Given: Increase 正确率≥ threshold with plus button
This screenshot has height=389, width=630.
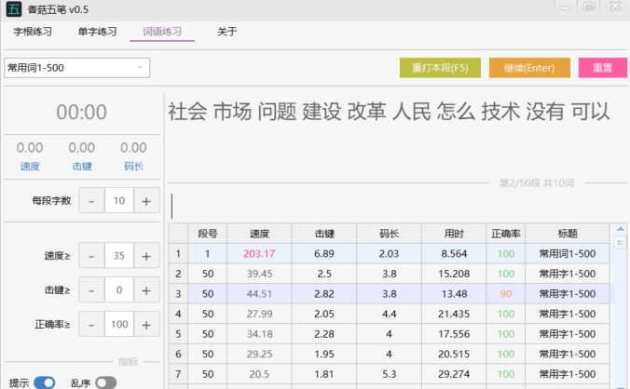Looking at the screenshot, I should tap(146, 324).
